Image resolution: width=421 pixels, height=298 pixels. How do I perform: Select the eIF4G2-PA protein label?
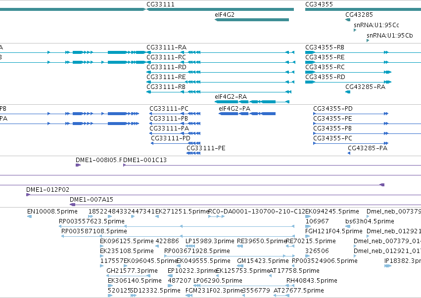coord(234,109)
